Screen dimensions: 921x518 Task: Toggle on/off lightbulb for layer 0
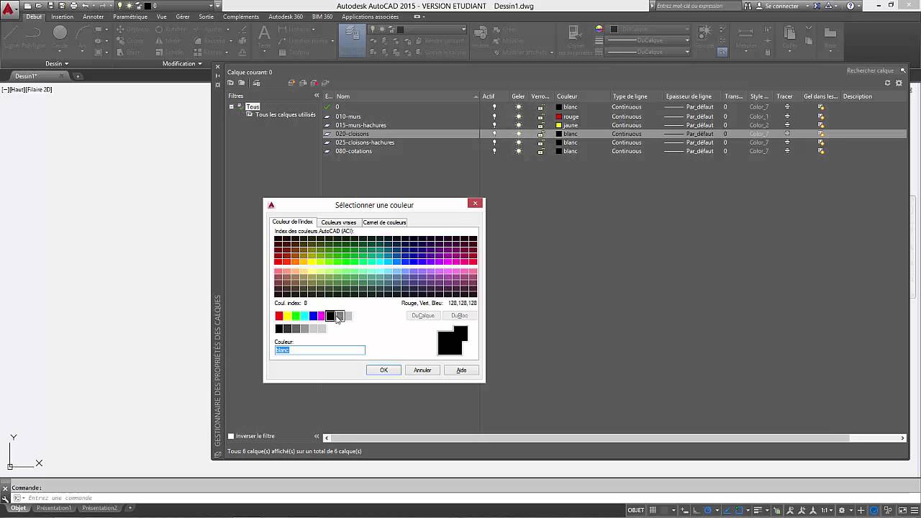coord(494,107)
